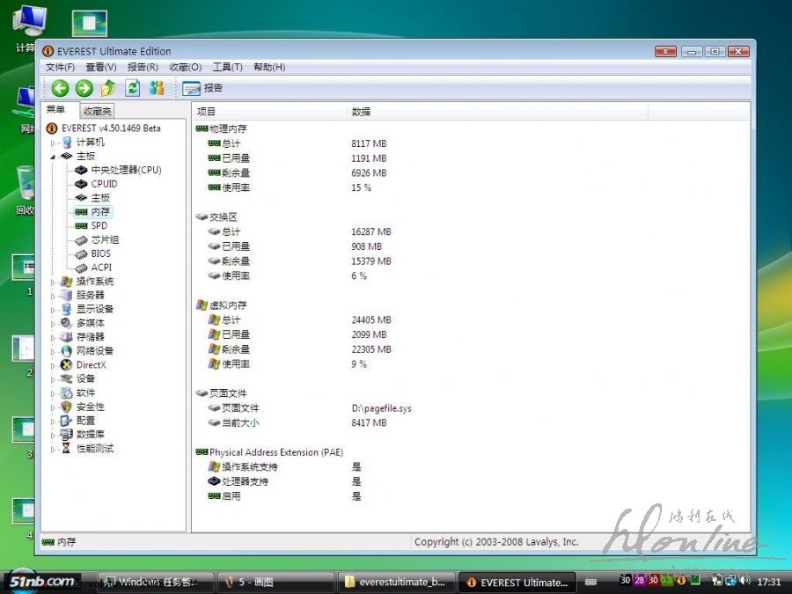
Task: Open the 文件(F) menu
Action: pos(60,67)
